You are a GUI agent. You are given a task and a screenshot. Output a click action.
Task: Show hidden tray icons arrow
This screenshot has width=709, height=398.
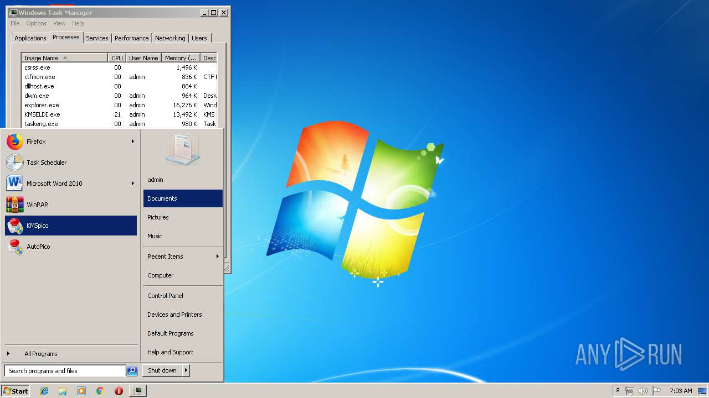pyautogui.click(x=618, y=391)
